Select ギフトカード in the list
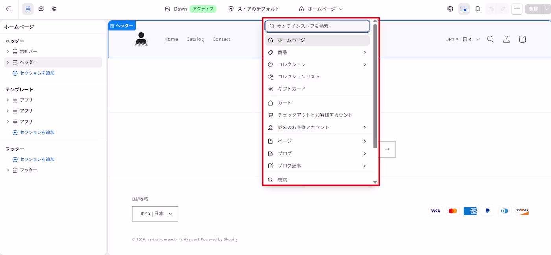The width and height of the screenshot is (551, 255). tap(318, 89)
